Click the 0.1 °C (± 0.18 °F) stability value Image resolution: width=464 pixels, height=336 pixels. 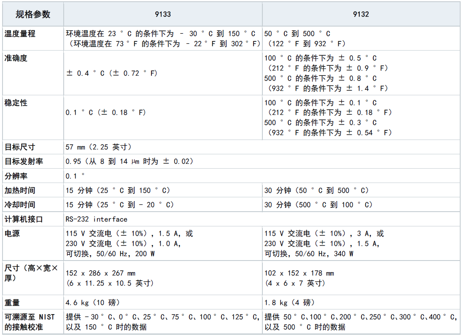coord(106,113)
